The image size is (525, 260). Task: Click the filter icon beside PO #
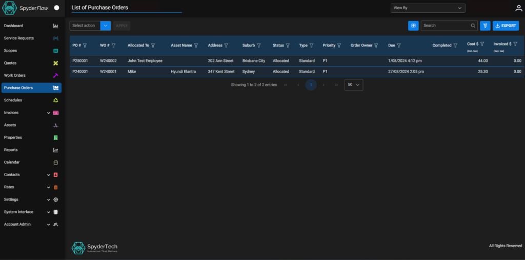pos(85,46)
